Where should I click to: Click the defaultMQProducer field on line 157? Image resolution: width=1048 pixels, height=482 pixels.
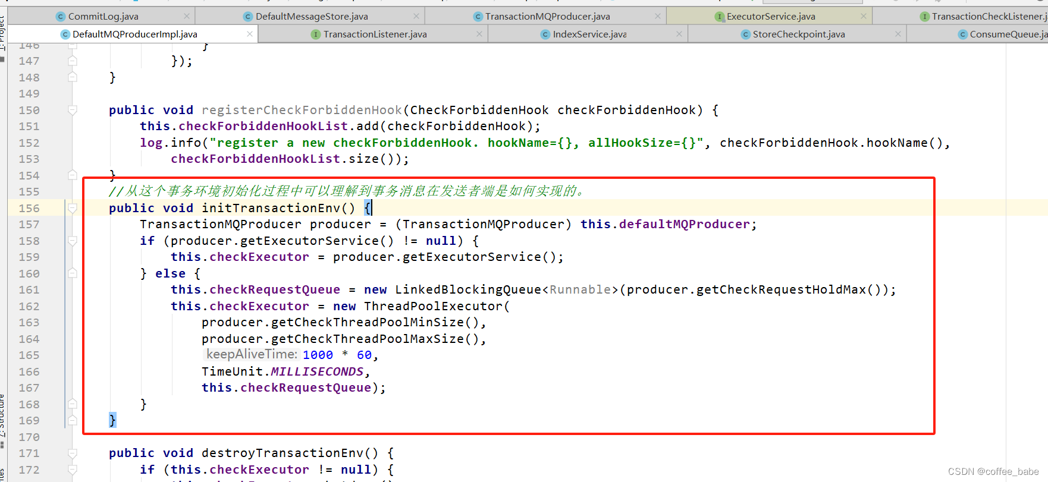pos(684,224)
